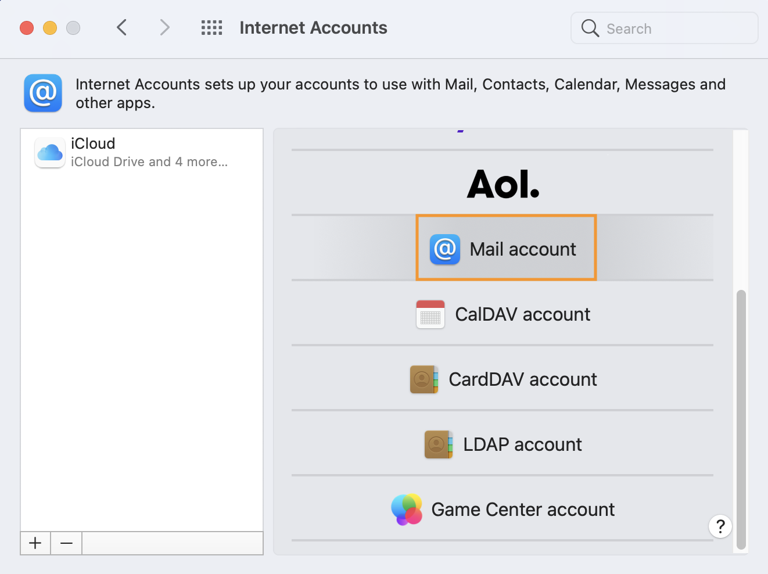This screenshot has width=768, height=574.
Task: Click the minus button to remove account
Action: click(67, 543)
